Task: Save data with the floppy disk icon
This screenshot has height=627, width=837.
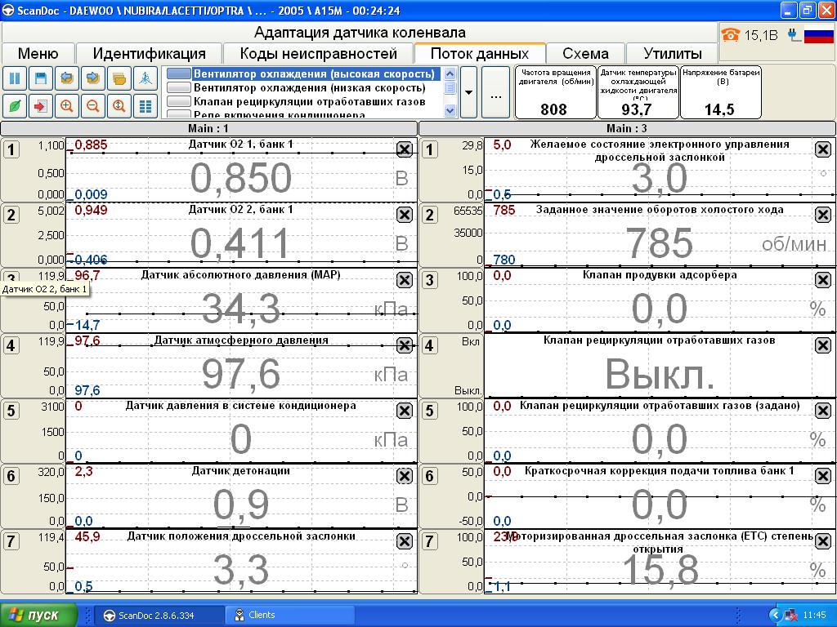Action: (x=41, y=79)
